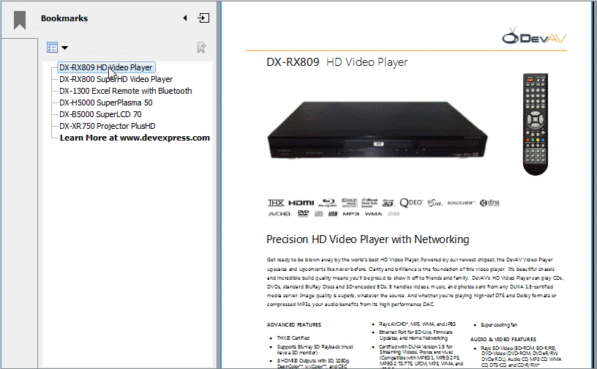
Task: Jump to DX-1300 Excel Remote with Bluetooth
Action: click(125, 91)
